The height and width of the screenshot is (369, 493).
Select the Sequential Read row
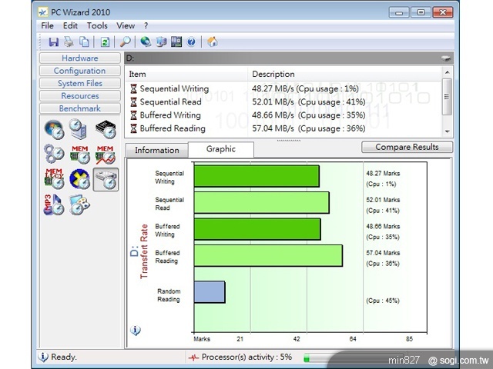tap(283, 102)
